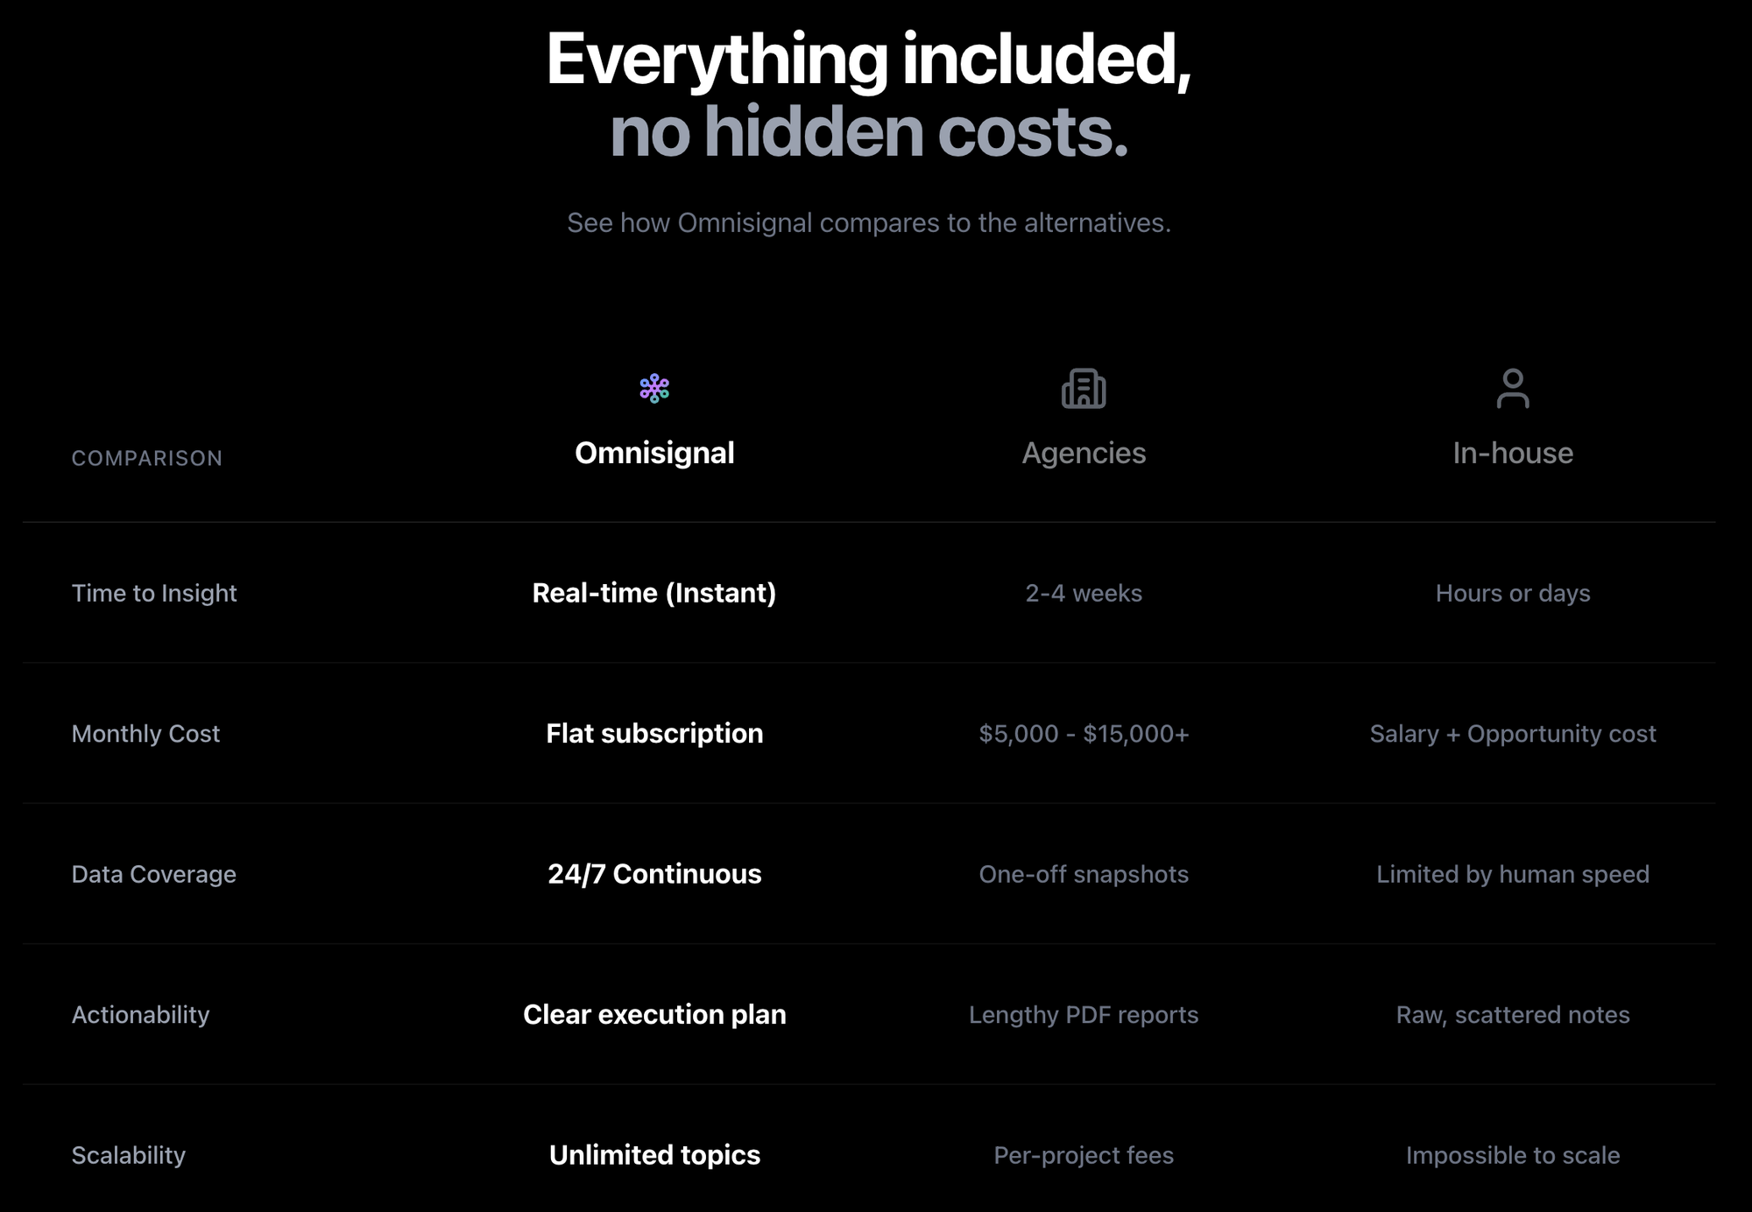1752x1212 pixels.
Task: Click the Unlimited topics cell
Action: pos(654,1155)
